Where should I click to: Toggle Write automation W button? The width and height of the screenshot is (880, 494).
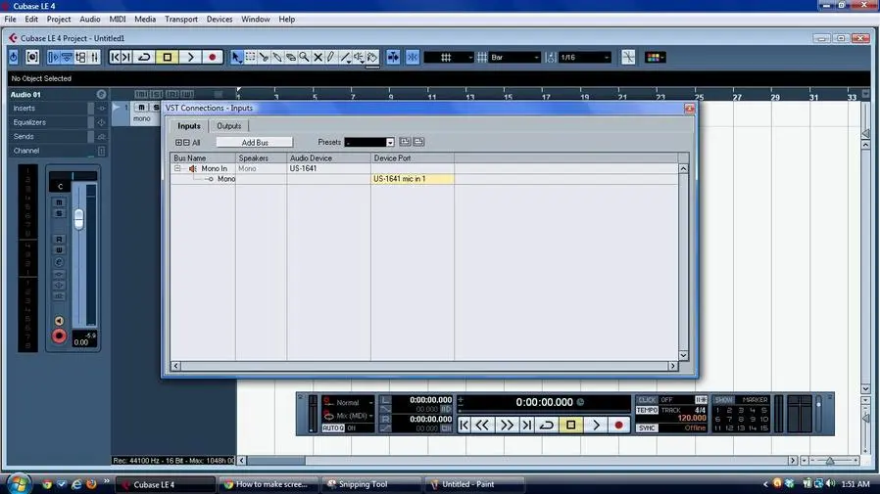click(59, 249)
